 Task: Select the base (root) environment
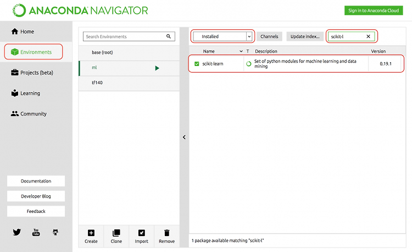129,52
